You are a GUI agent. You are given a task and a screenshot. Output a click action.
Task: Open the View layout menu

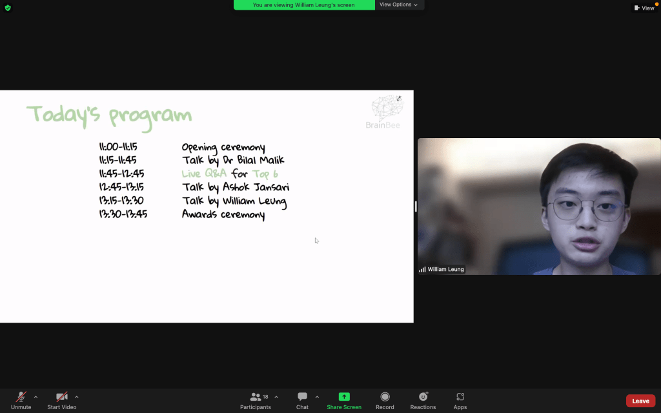(x=644, y=8)
